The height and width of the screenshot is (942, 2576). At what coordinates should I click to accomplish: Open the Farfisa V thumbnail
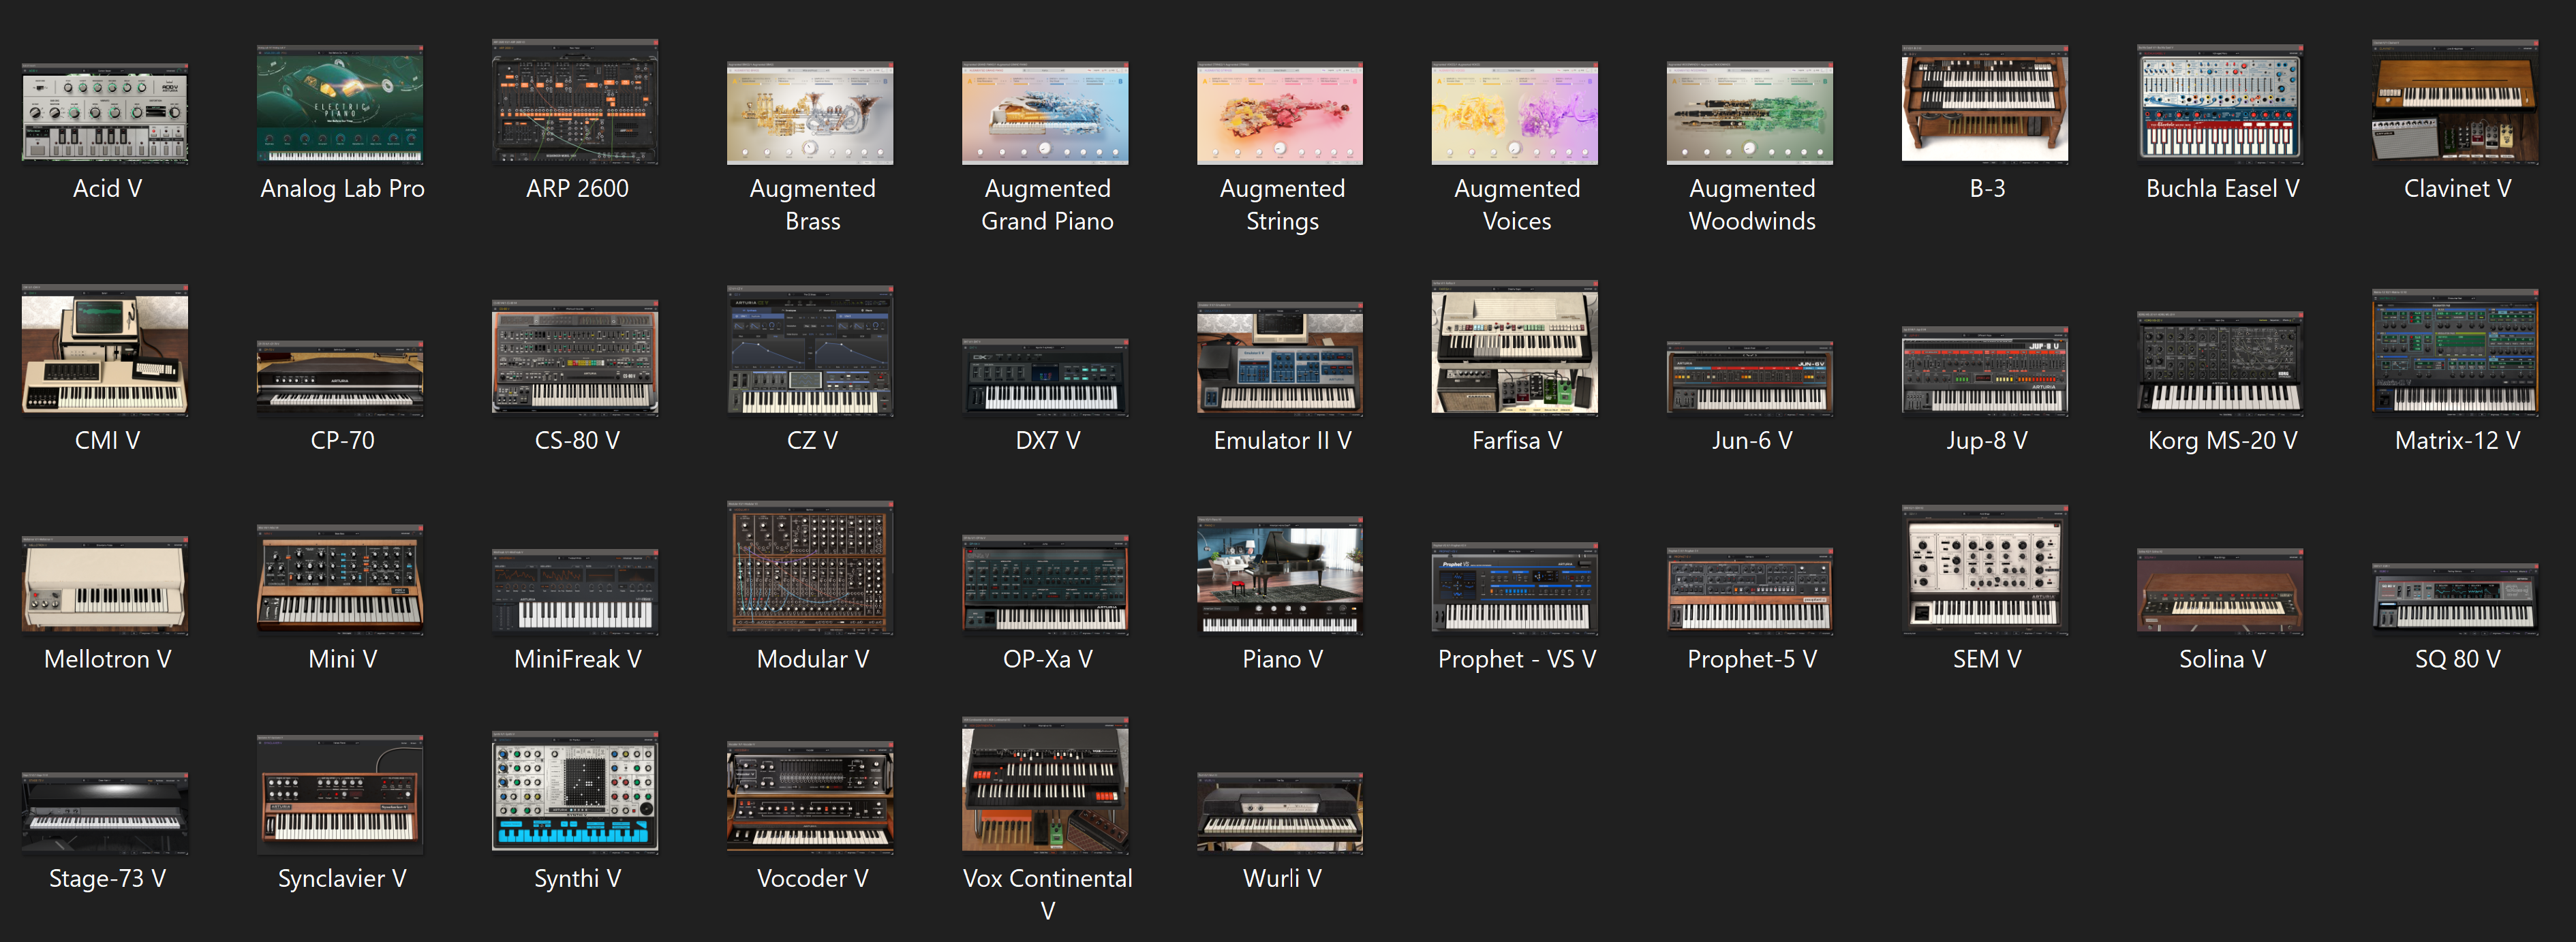click(x=1515, y=348)
